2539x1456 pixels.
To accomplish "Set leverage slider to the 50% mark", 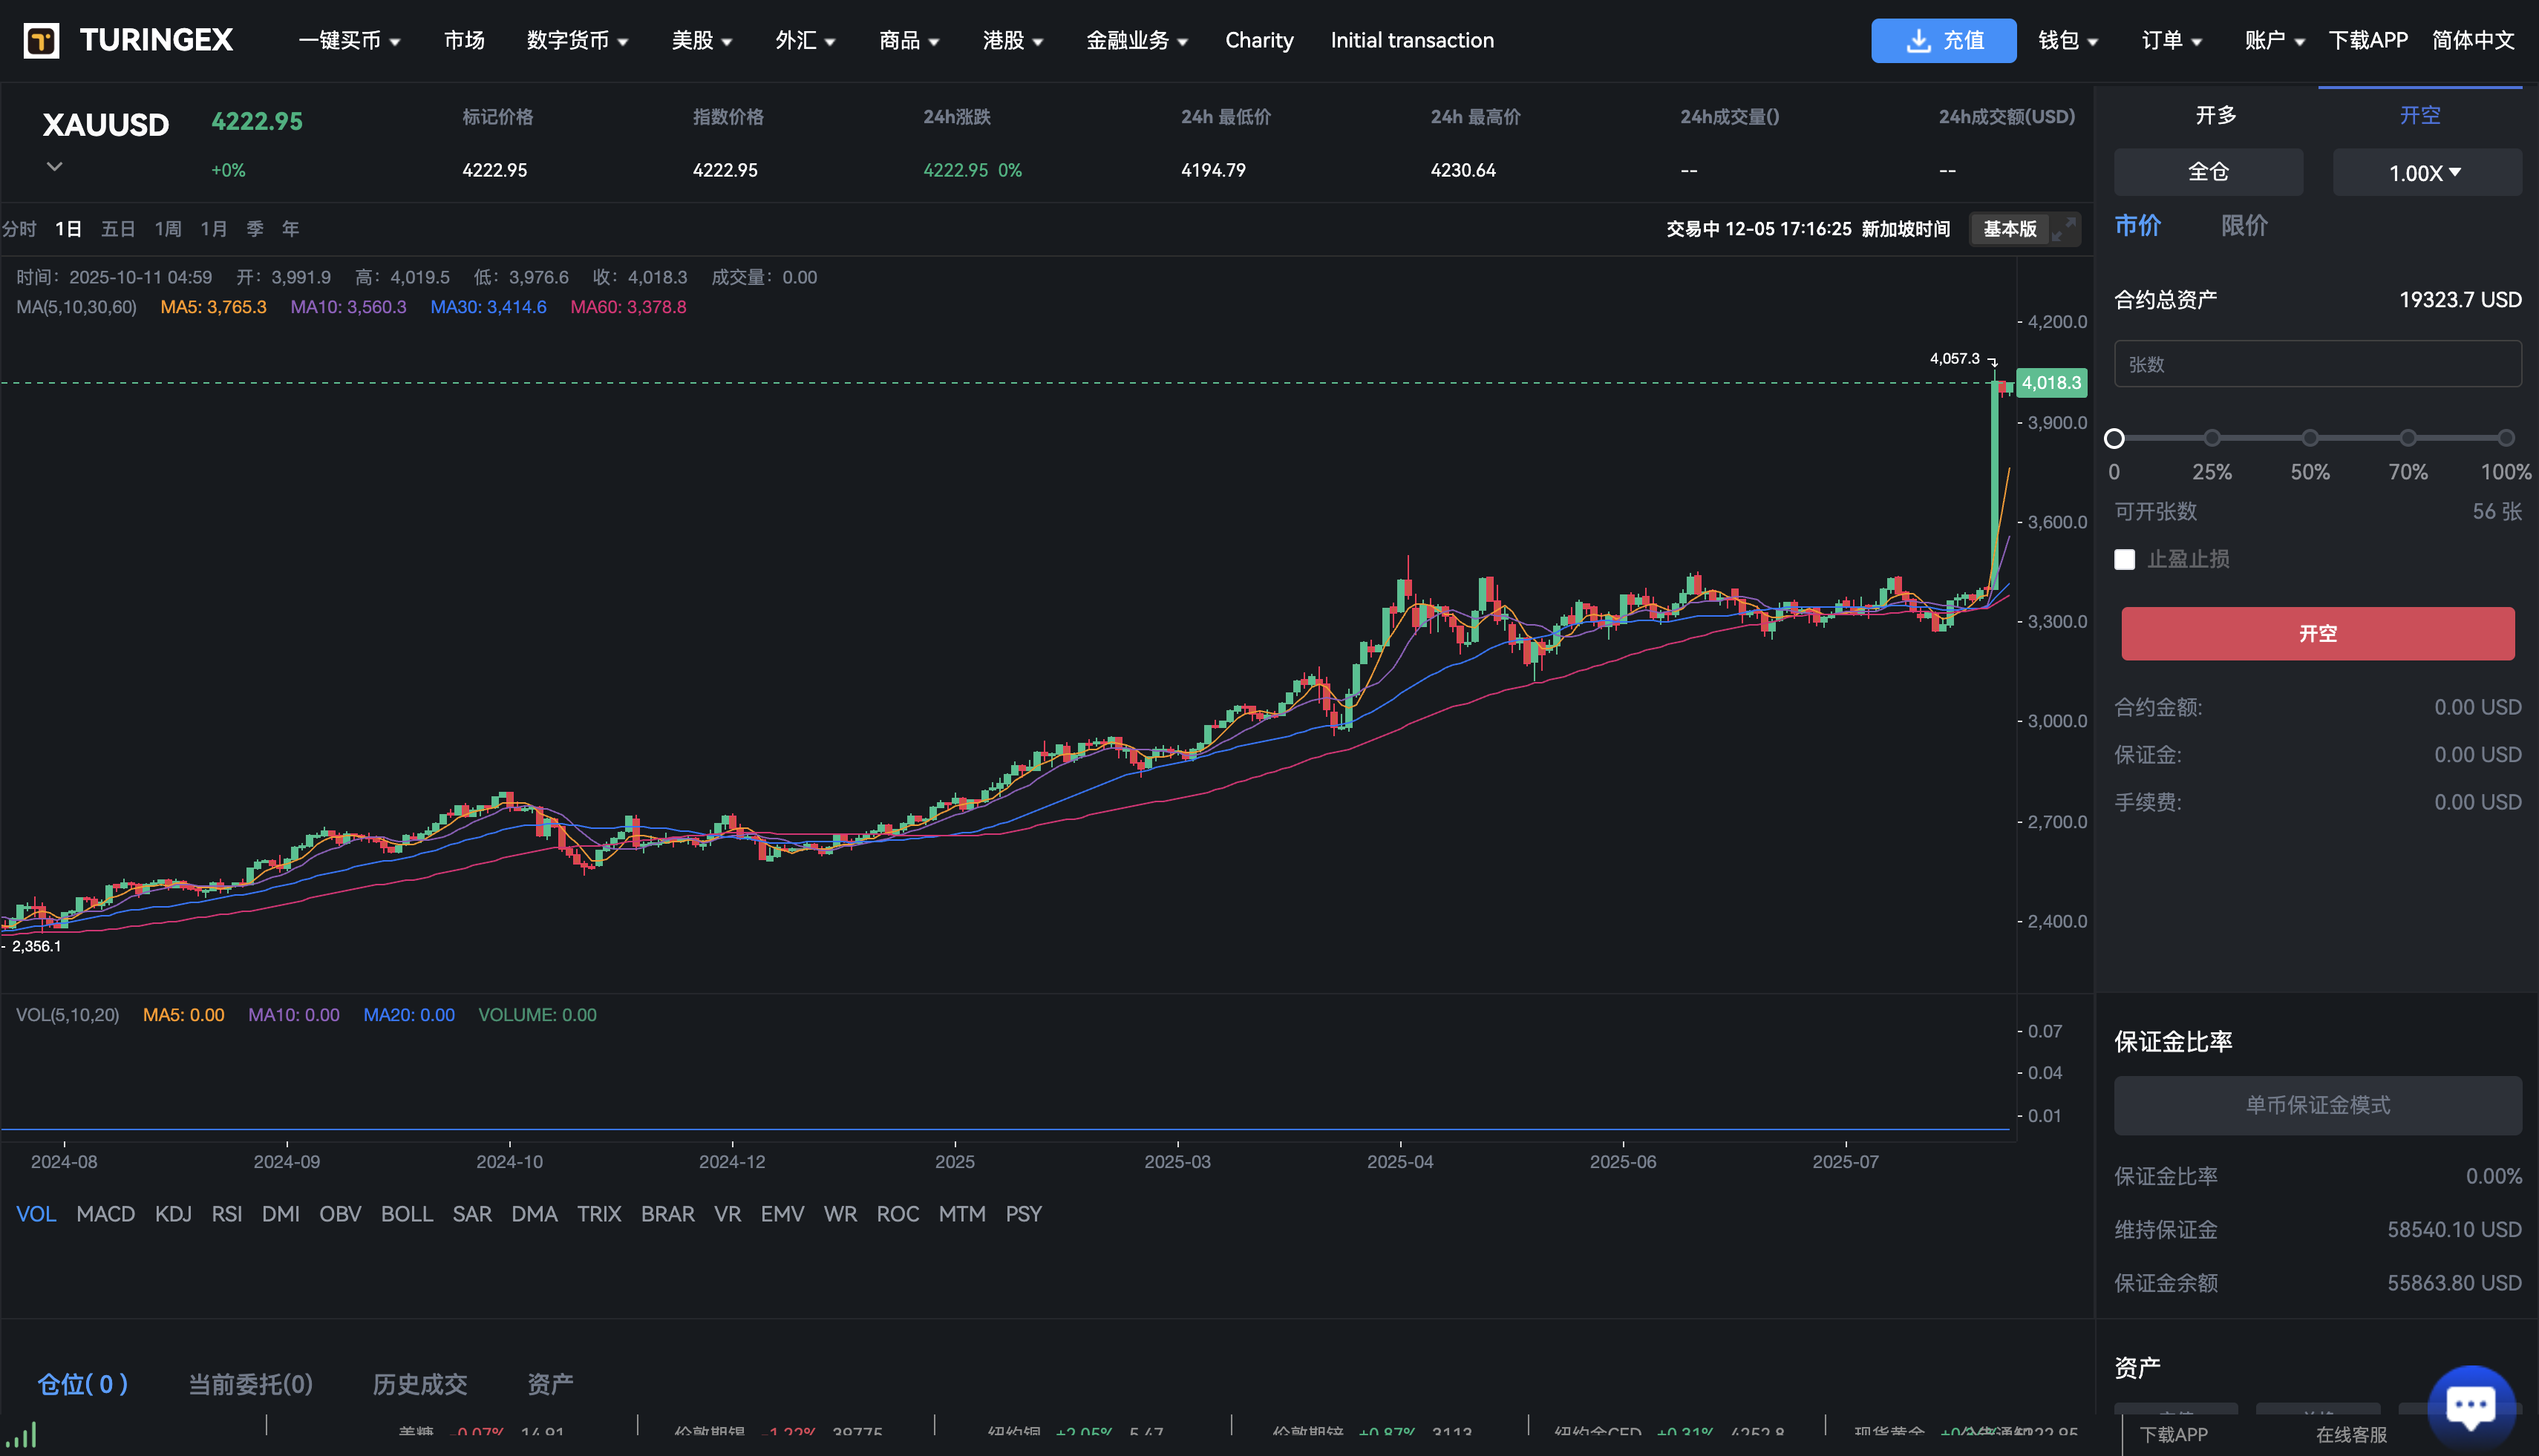I will tap(2309, 437).
